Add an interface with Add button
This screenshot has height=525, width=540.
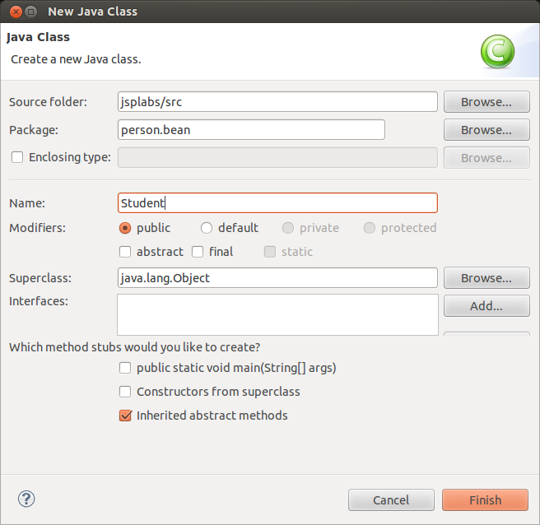pyautogui.click(x=486, y=306)
